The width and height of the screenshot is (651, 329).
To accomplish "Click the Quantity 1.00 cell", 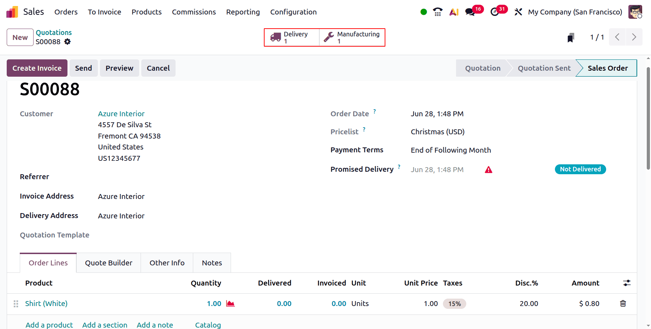I will (214, 304).
